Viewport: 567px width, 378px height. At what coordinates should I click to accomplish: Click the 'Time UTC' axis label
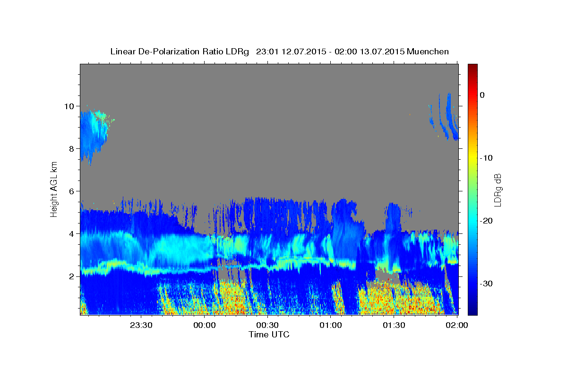pyautogui.click(x=269, y=335)
